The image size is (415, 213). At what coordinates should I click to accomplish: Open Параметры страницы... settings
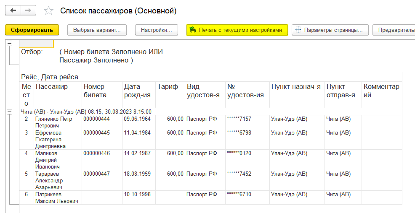[x=330, y=30]
